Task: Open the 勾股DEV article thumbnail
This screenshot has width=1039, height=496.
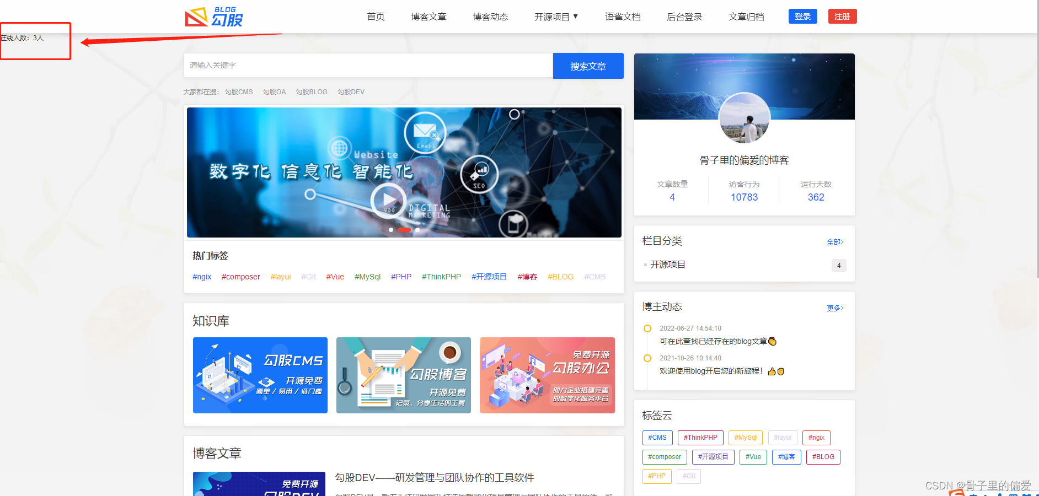Action: 259,484
